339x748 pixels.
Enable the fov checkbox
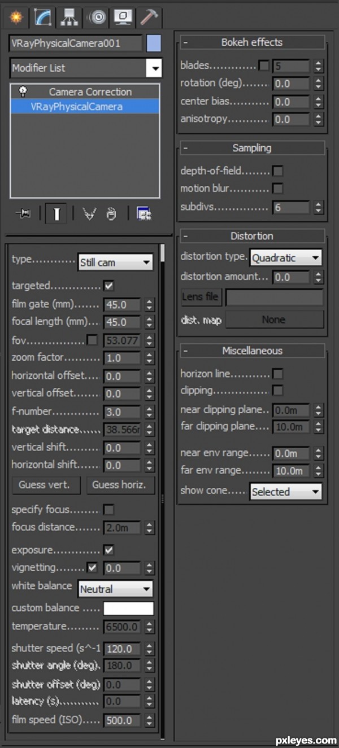coord(92,340)
